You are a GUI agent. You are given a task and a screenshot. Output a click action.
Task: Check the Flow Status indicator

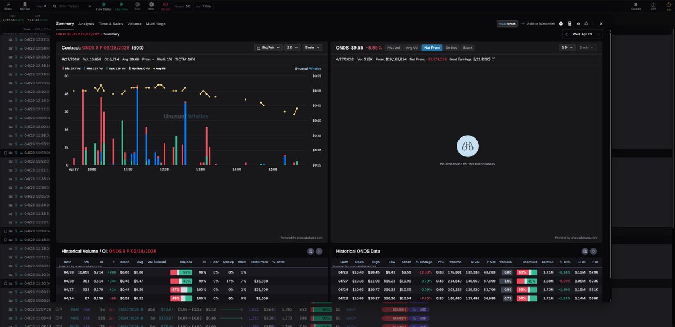point(103,6)
